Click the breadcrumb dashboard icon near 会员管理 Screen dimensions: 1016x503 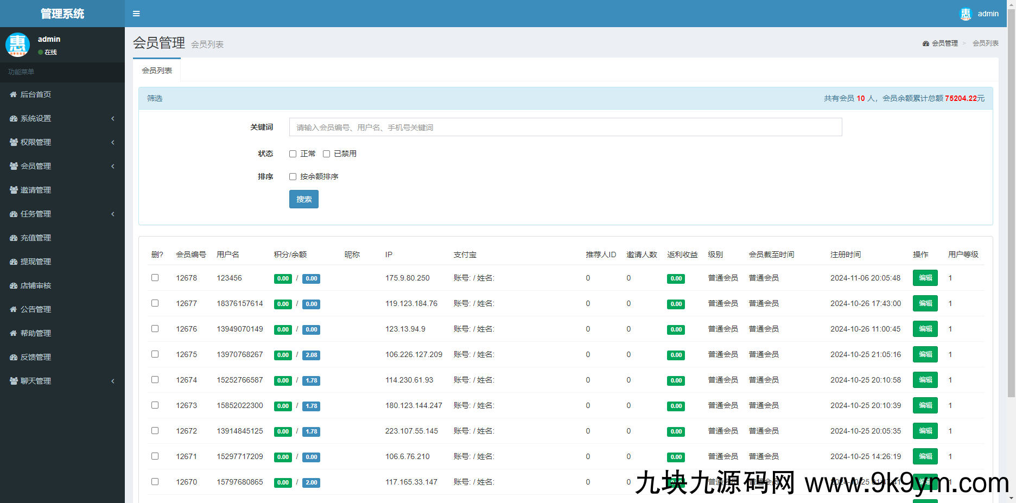point(926,43)
